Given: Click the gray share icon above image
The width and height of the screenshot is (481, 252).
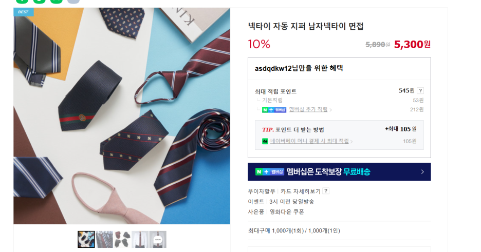Looking at the screenshot, I should (x=73, y=1).
